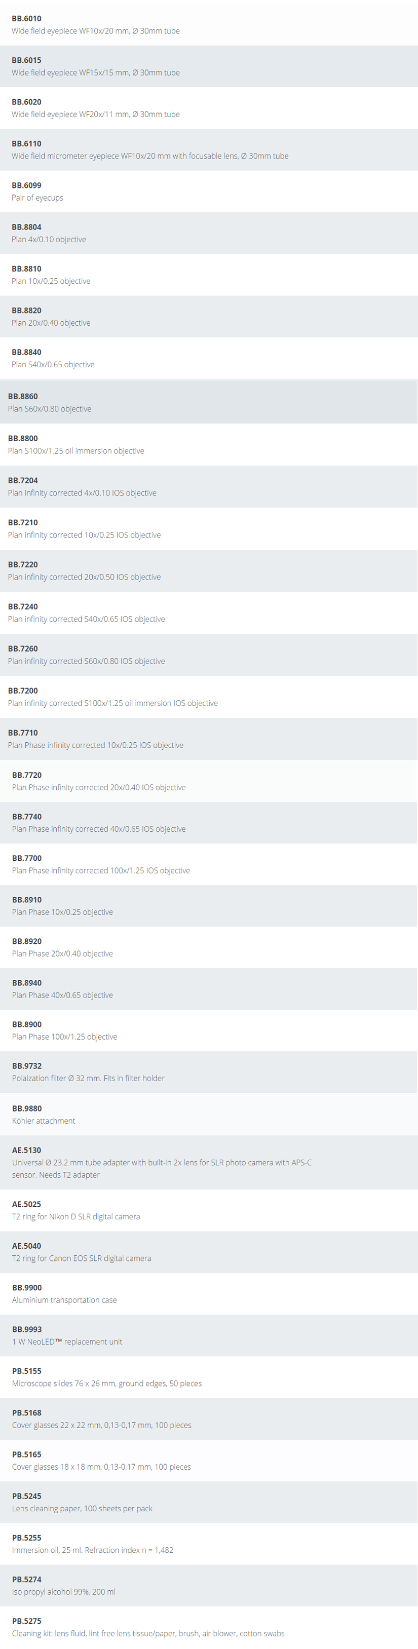Click BB.8900 Plan Phase 100x/1.25 objective

(x=209, y=1030)
